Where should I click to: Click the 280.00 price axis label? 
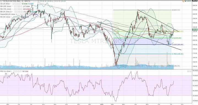[x=195, y=5]
